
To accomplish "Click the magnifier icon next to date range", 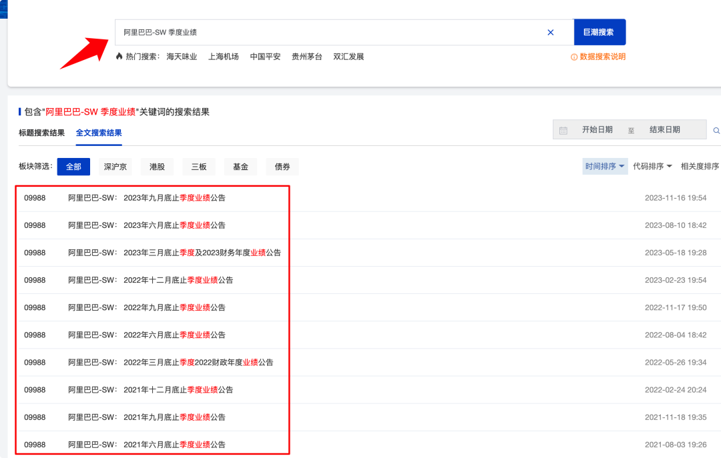I will tap(716, 131).
